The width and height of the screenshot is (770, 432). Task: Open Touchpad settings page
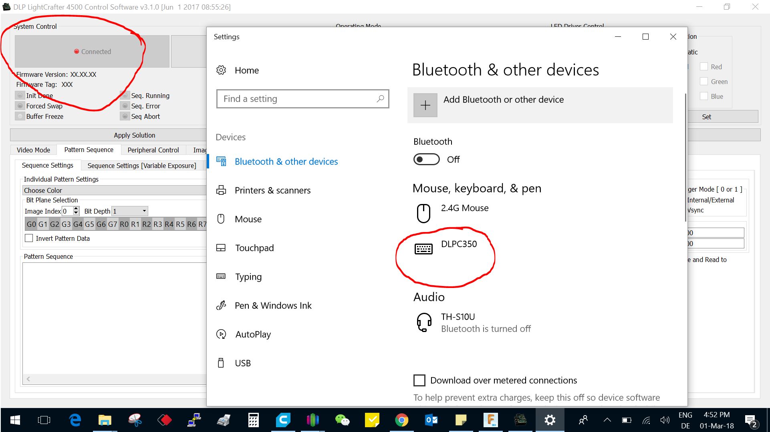click(245, 248)
